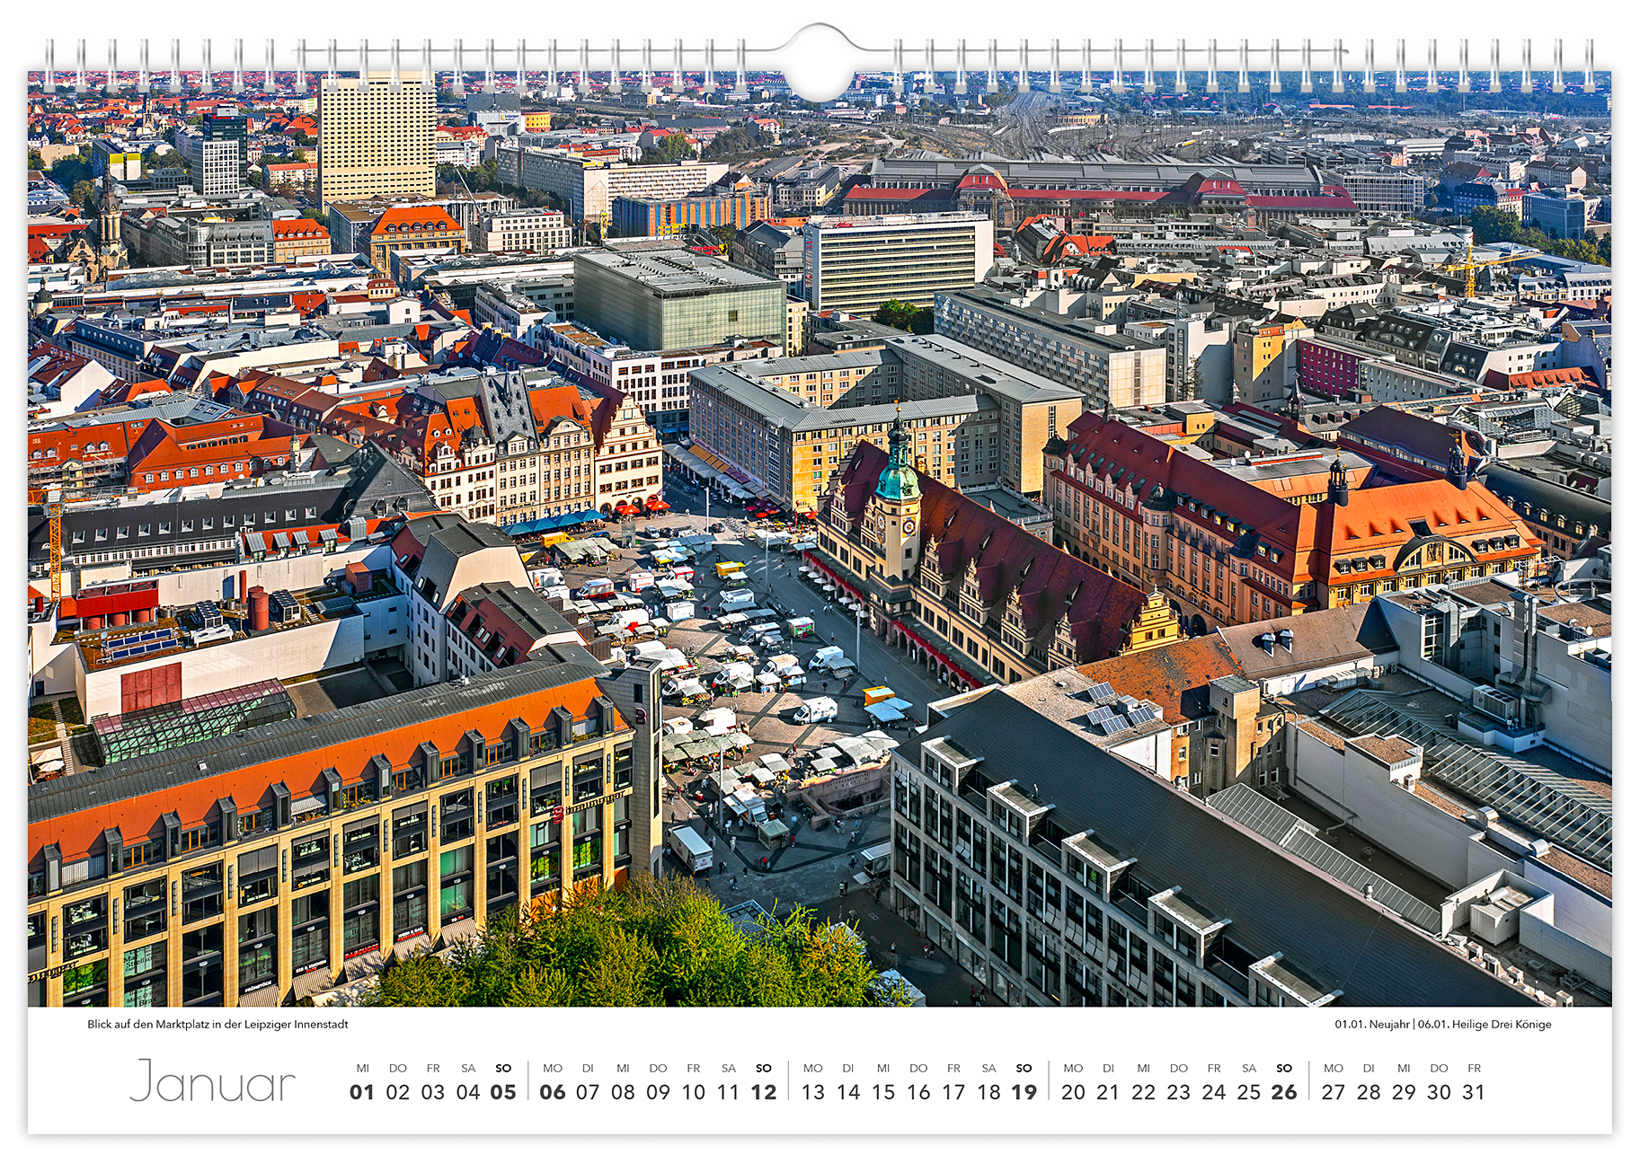Select date 23 in the calendar row

click(1179, 1092)
